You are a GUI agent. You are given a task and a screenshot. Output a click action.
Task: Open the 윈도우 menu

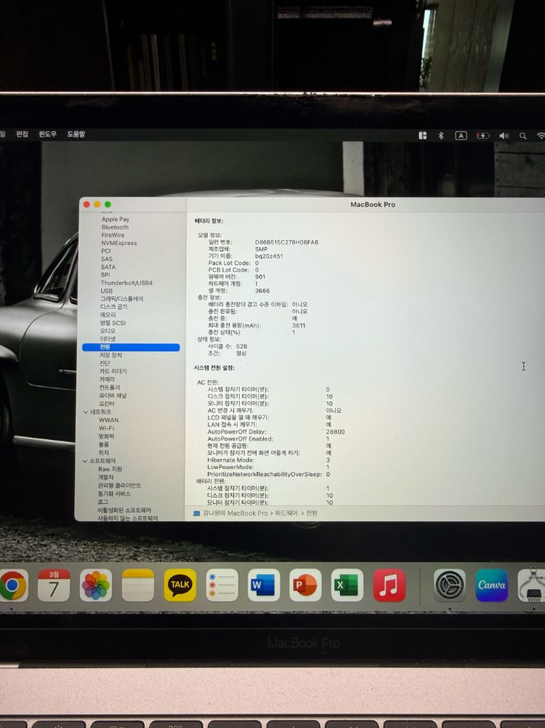coord(47,135)
